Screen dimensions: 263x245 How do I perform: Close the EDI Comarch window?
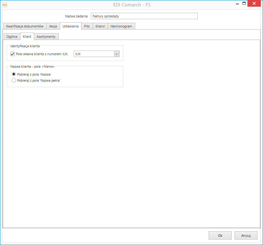(x=254, y=4)
